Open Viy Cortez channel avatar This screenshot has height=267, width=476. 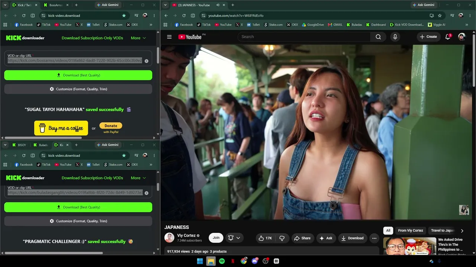tap(169, 238)
